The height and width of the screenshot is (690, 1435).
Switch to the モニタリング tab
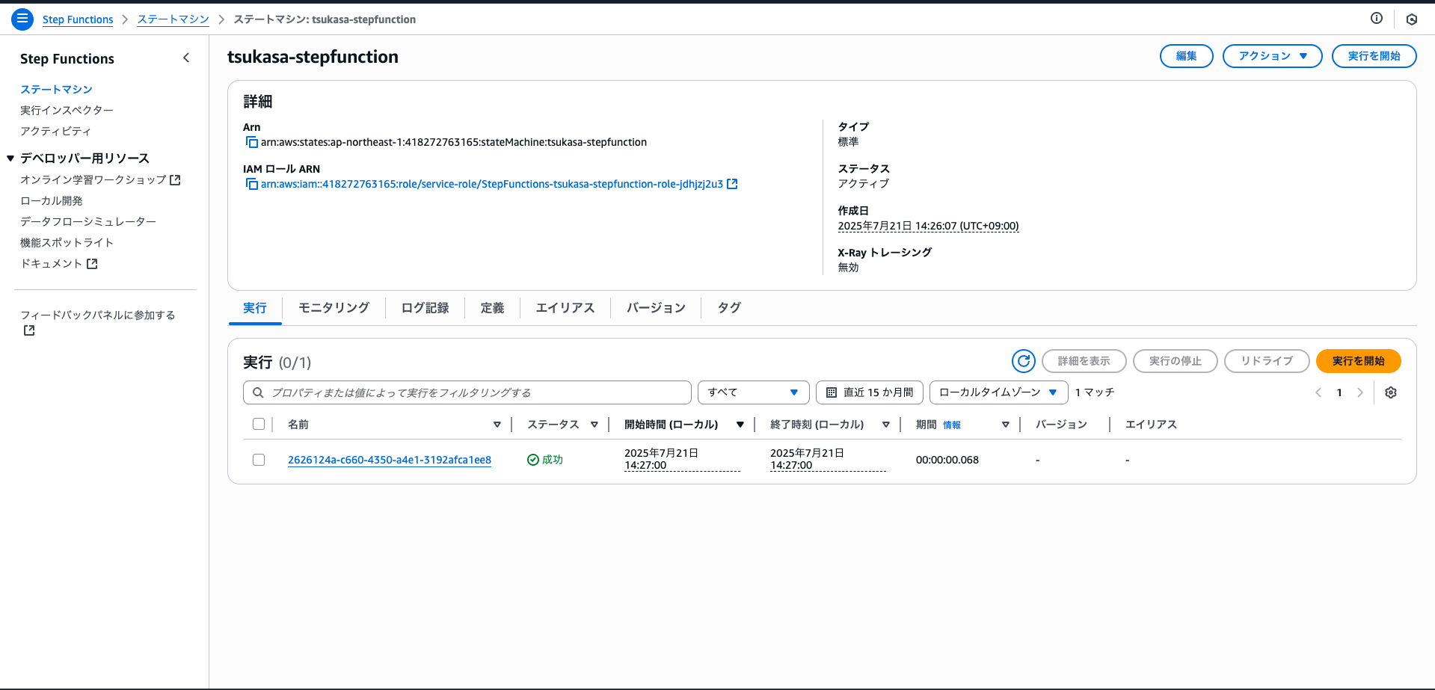(x=334, y=308)
